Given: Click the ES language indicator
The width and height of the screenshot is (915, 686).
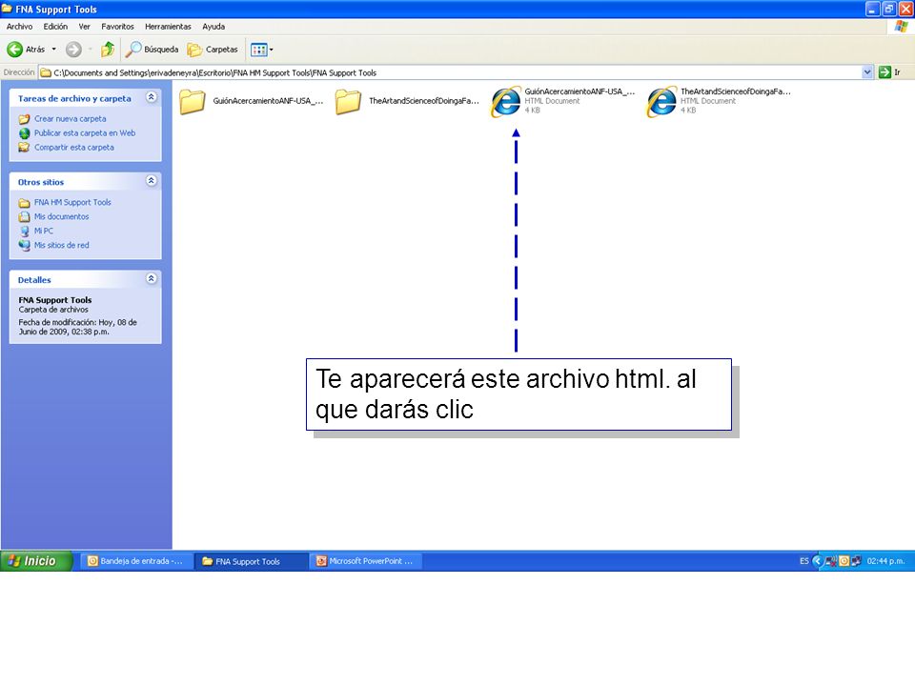Looking at the screenshot, I should coord(804,561).
